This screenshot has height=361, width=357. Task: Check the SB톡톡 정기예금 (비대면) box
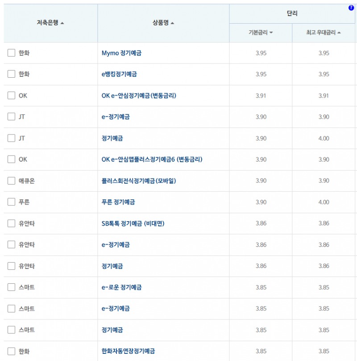click(x=11, y=223)
